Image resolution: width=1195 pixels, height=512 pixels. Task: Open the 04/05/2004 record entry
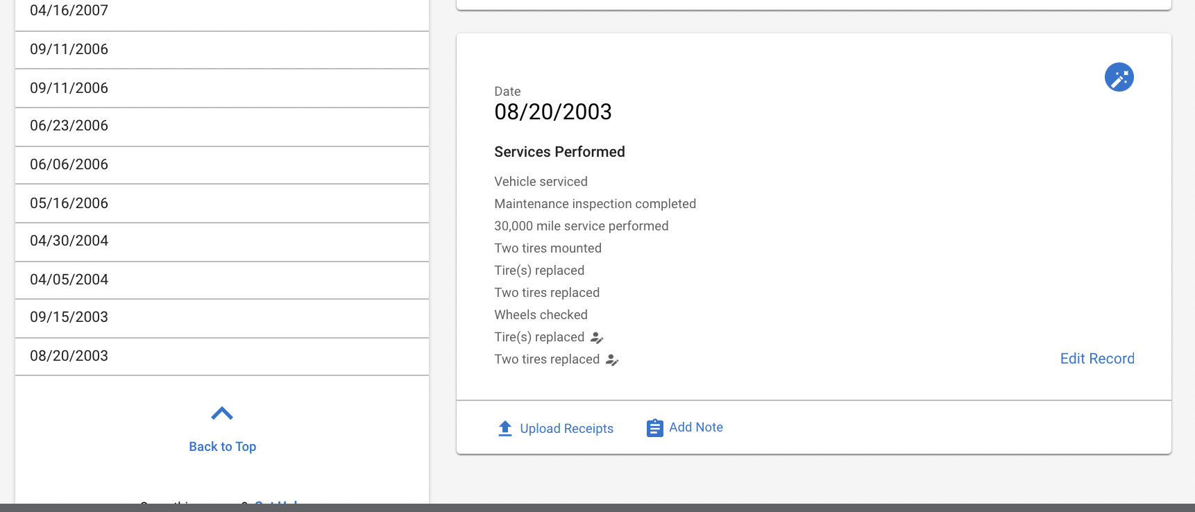point(222,280)
